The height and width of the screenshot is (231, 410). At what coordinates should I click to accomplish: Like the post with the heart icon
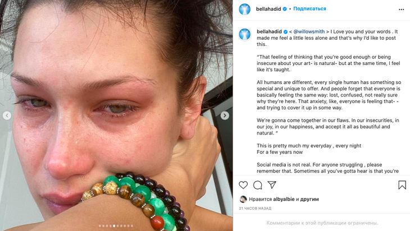[243, 185]
